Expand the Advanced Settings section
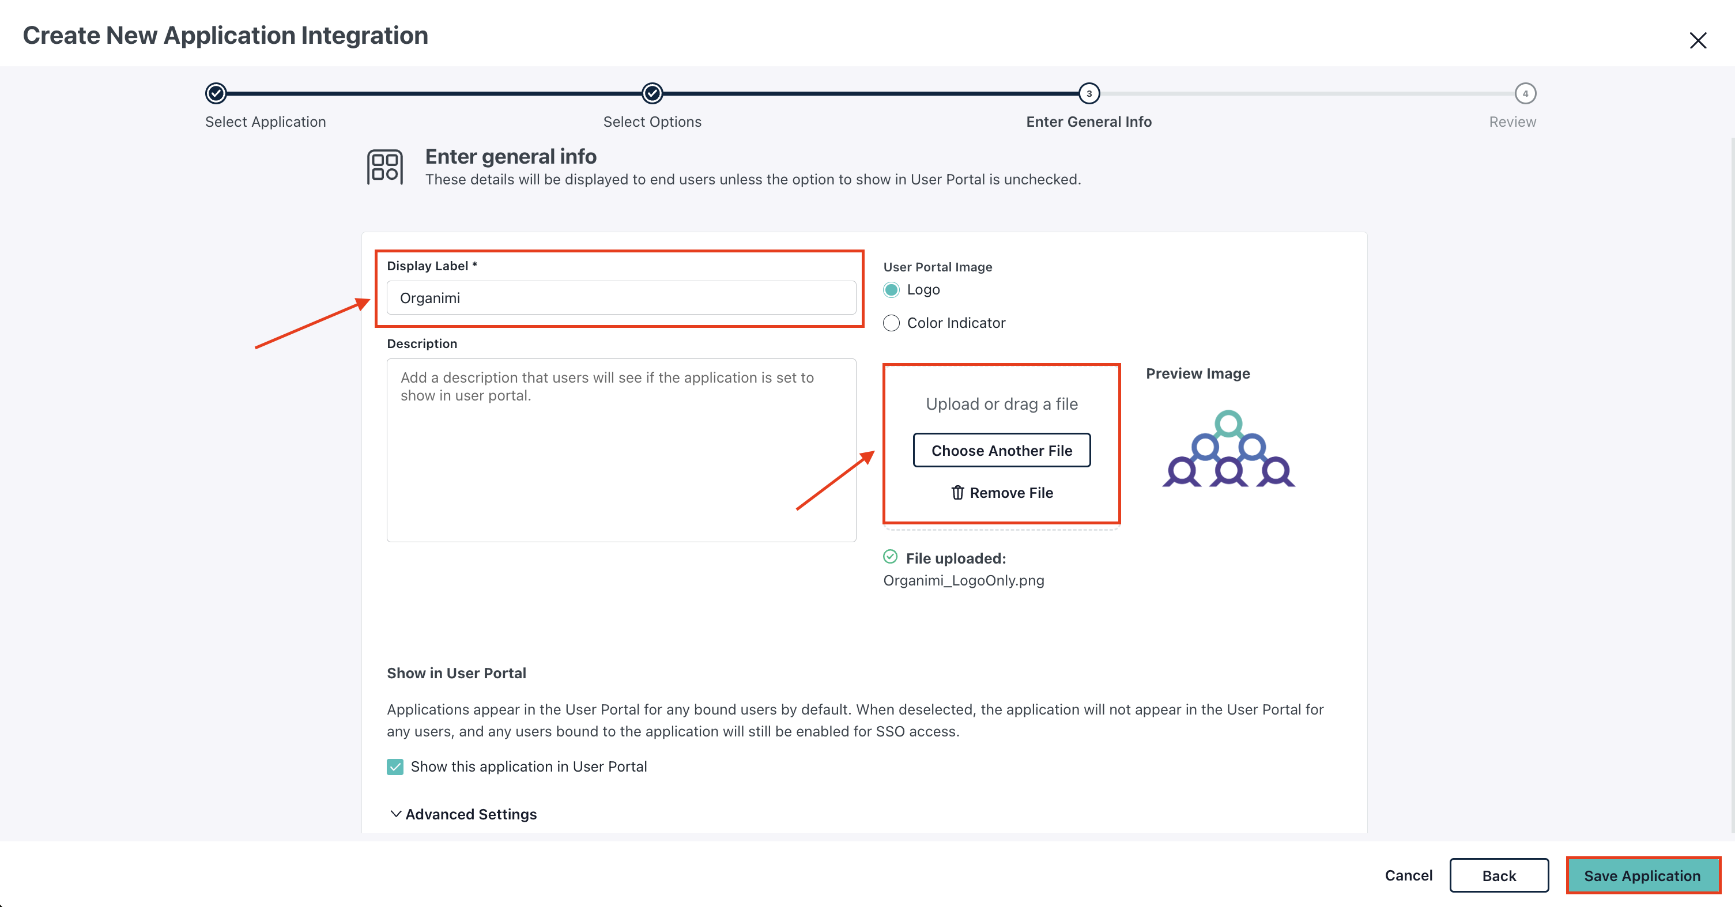The height and width of the screenshot is (907, 1735). tap(463, 814)
